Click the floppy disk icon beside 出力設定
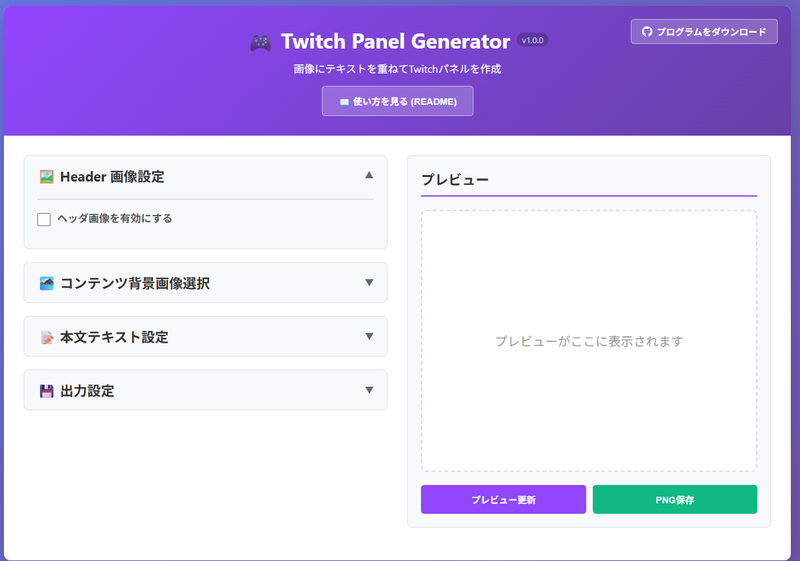This screenshot has width=800, height=561. point(47,391)
